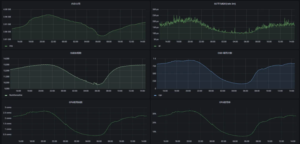Open the CPU使用率 panel title menu
300x144 pixels.
click(225, 102)
